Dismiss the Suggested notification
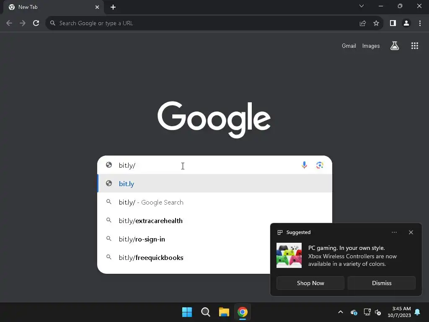The height and width of the screenshot is (322, 429). (381, 283)
